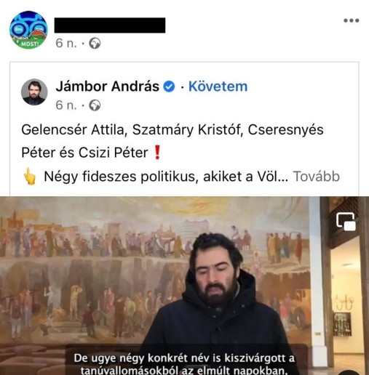The image size is (369, 375).
Task: Open the shared post's 6 n. timestamp
Action: pos(66,105)
